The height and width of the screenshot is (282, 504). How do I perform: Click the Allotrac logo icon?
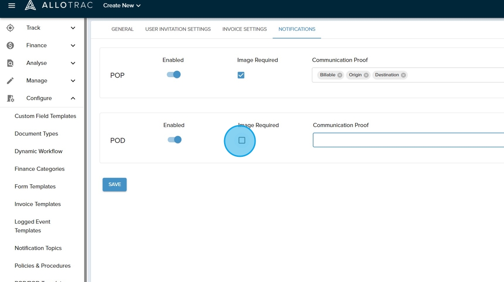(x=30, y=5)
